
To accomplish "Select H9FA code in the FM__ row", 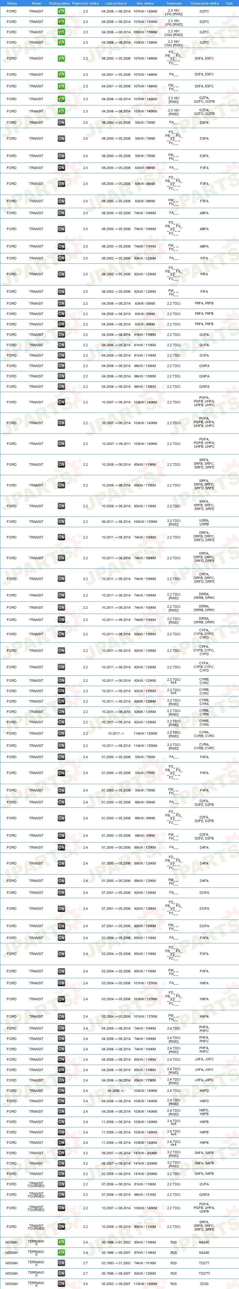I will click(204, 1016).
